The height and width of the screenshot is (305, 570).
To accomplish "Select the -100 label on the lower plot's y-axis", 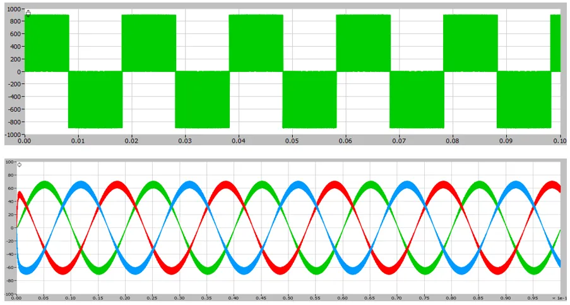I will (x=9, y=294).
